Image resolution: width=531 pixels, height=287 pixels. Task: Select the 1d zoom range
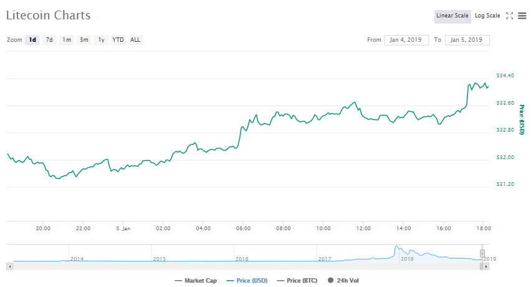coord(32,40)
